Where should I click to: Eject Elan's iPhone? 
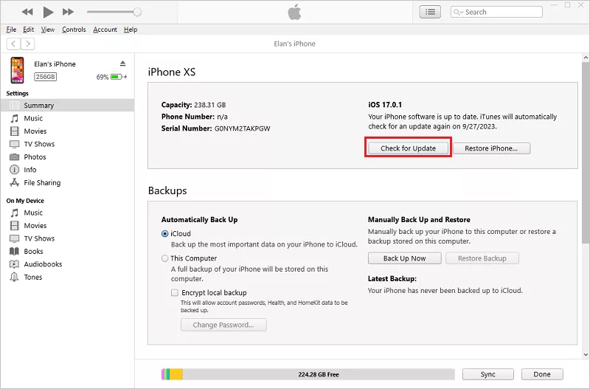click(x=122, y=63)
